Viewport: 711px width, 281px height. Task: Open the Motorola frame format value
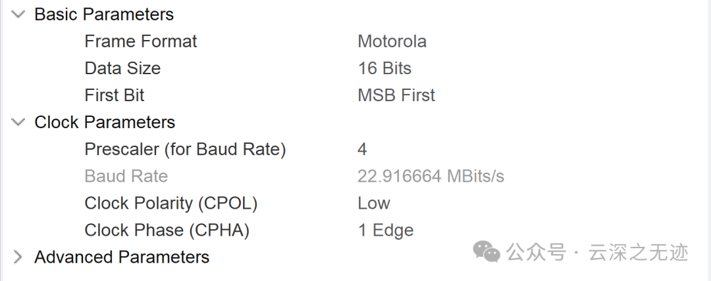tap(392, 41)
